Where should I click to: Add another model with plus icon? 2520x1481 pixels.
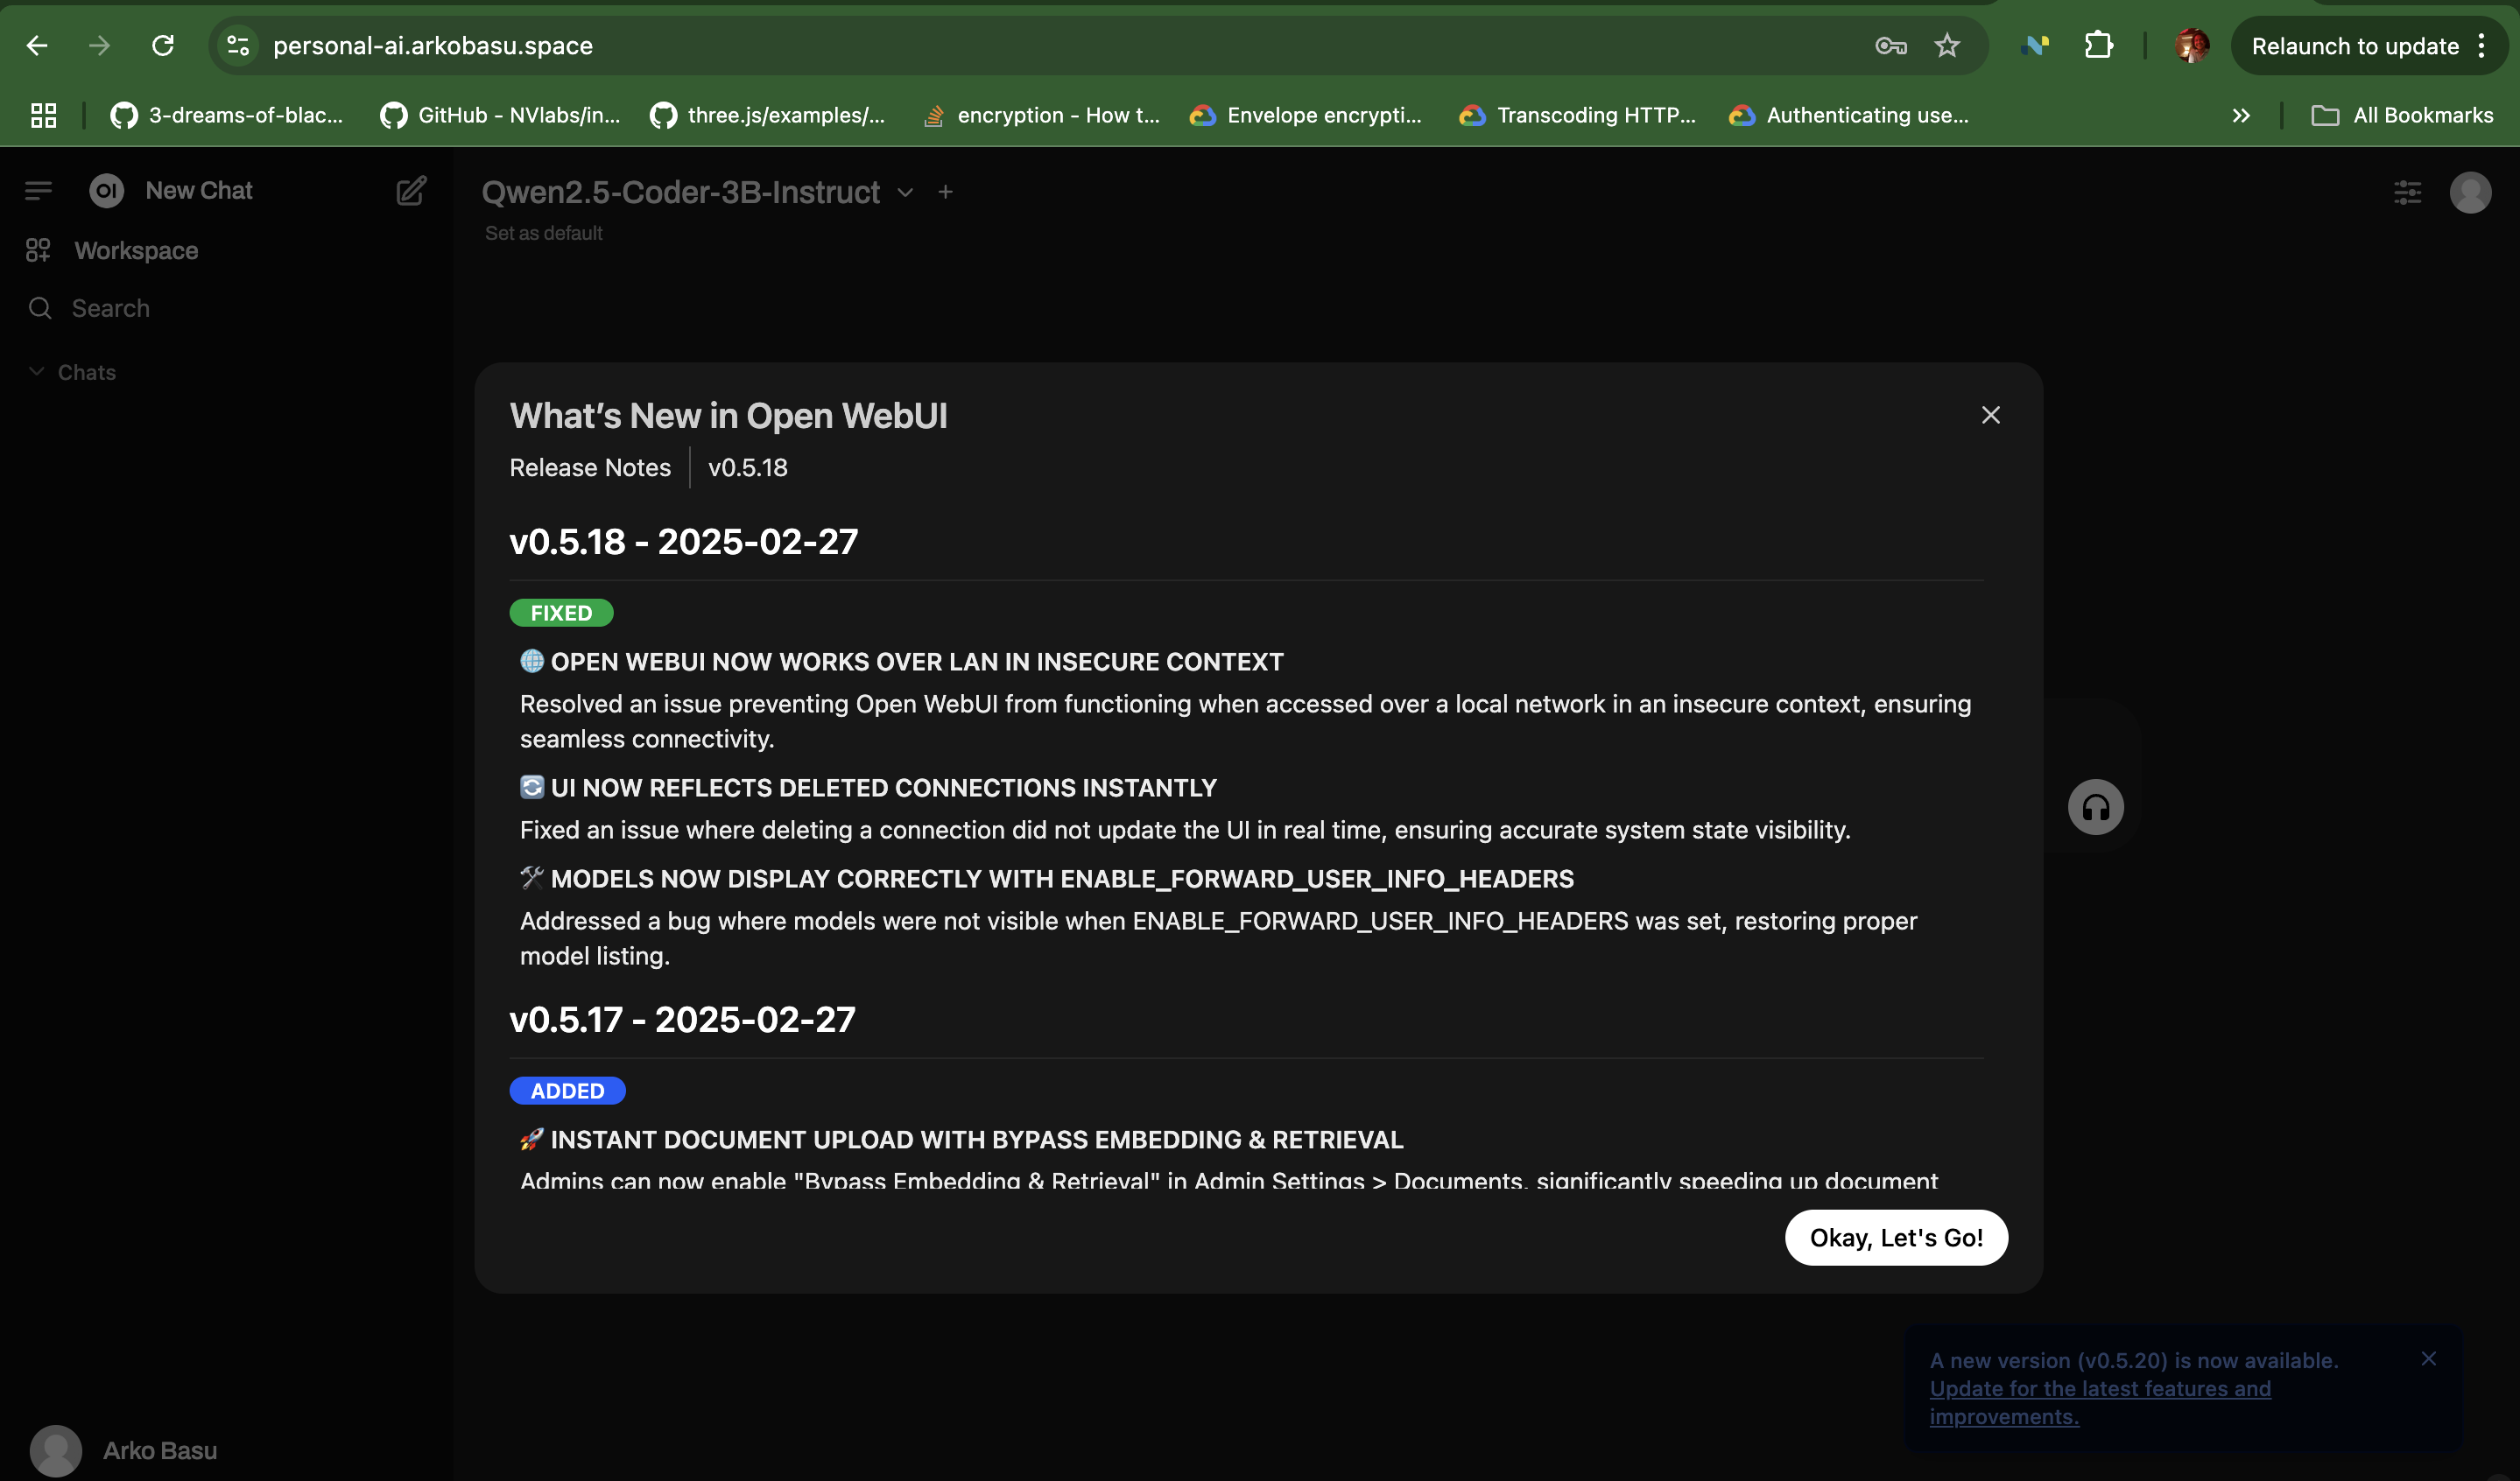tap(945, 192)
